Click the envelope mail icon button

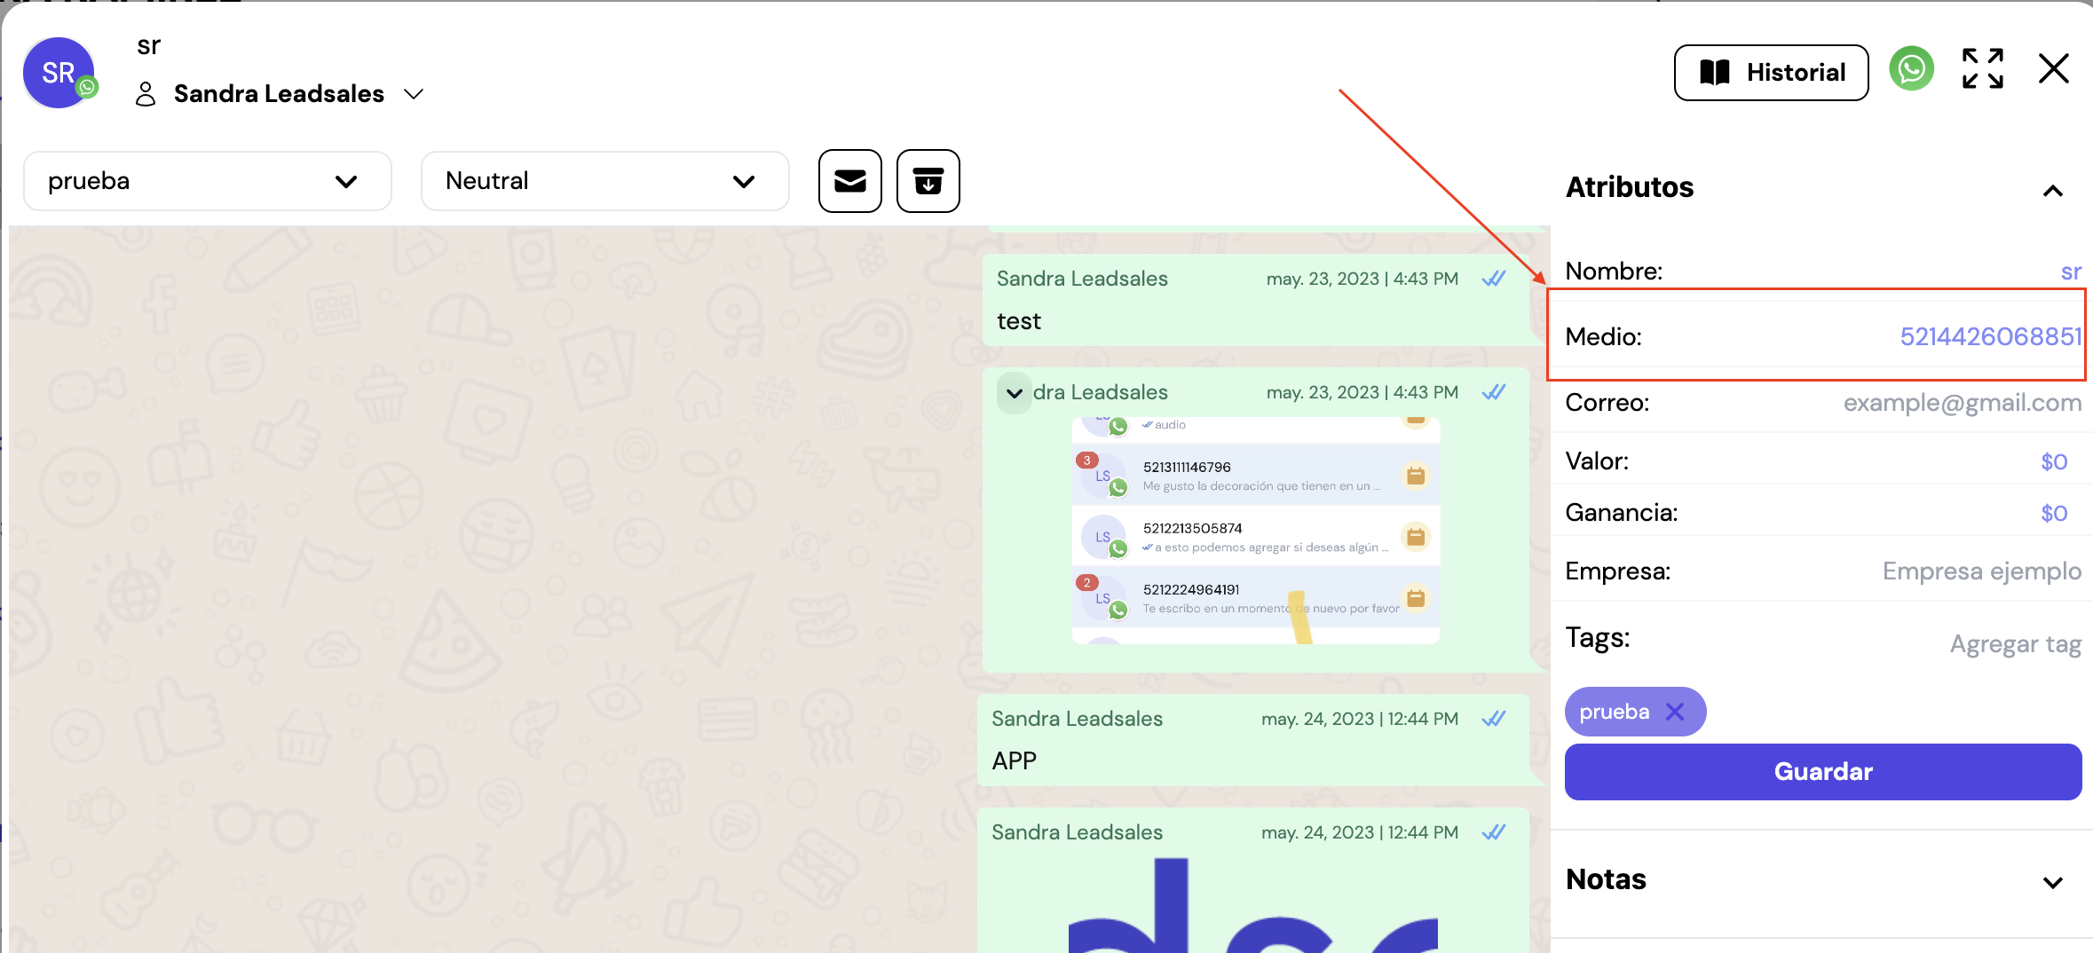pos(849,181)
